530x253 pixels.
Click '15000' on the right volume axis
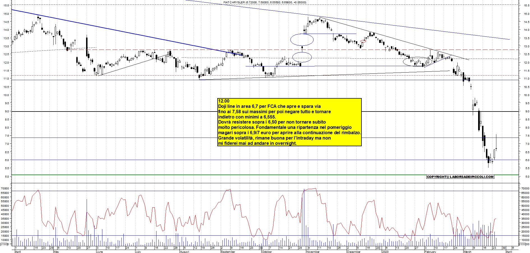tap(526, 236)
